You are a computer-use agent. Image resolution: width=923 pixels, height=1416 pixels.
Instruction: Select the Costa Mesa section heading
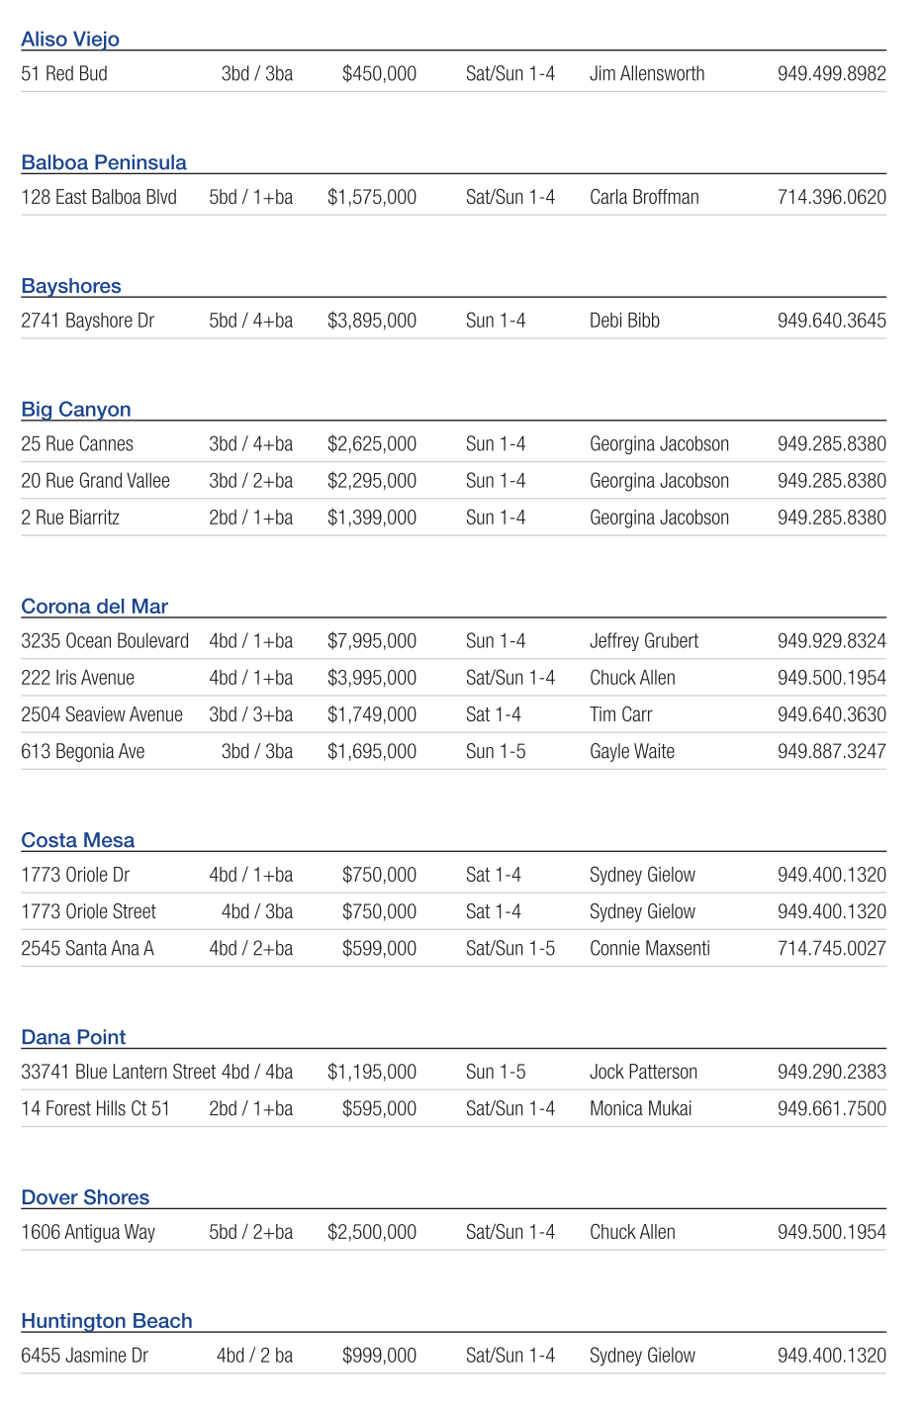pyautogui.click(x=78, y=840)
